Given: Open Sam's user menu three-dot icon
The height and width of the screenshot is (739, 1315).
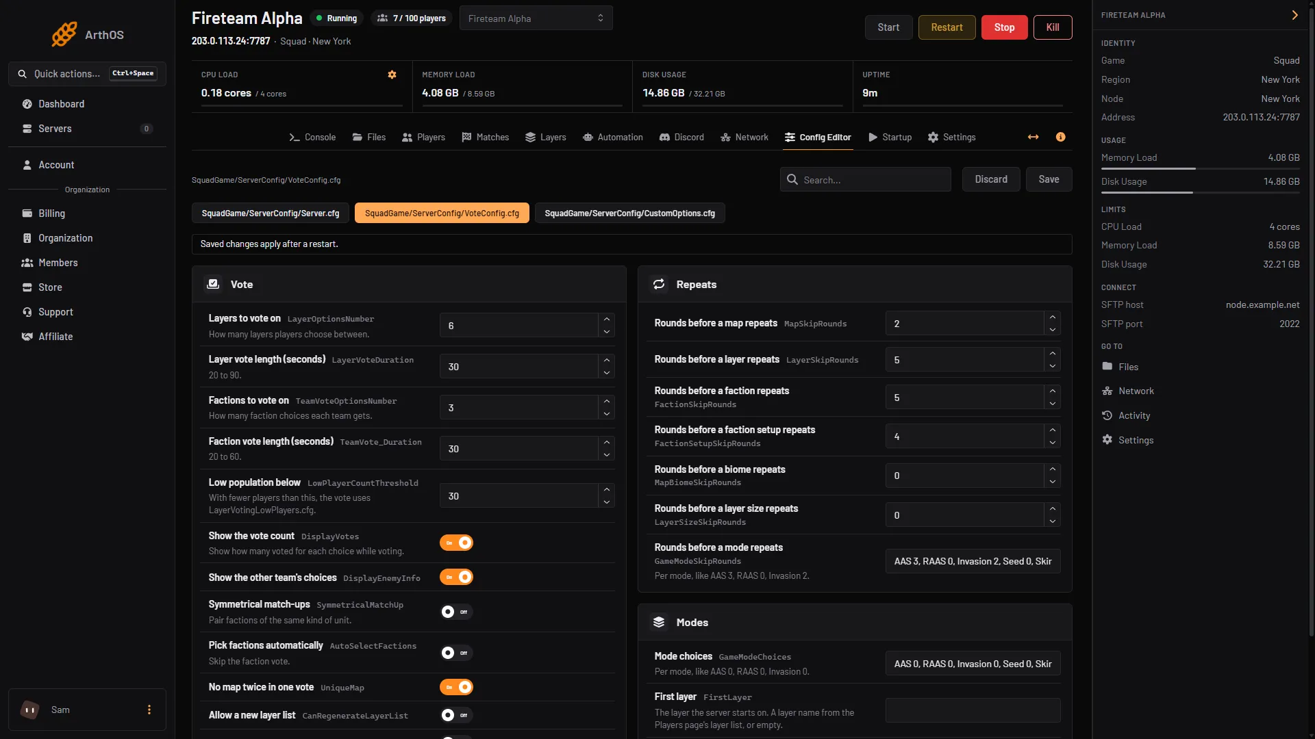Looking at the screenshot, I should 149,710.
